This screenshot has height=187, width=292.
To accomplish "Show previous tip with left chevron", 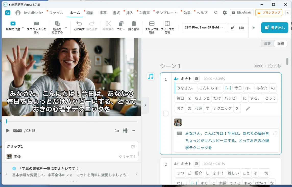I will coord(7,174).
